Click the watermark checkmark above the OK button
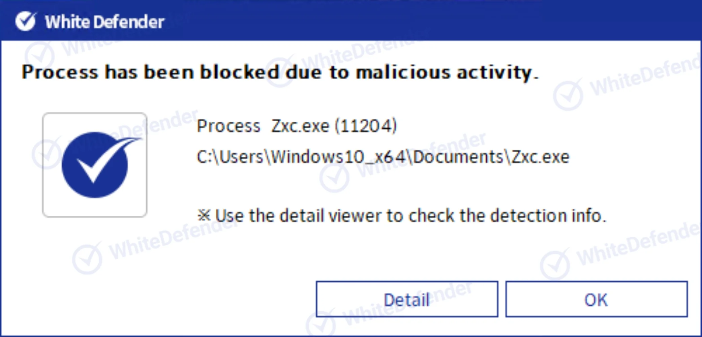This screenshot has width=702, height=337. coord(554,265)
